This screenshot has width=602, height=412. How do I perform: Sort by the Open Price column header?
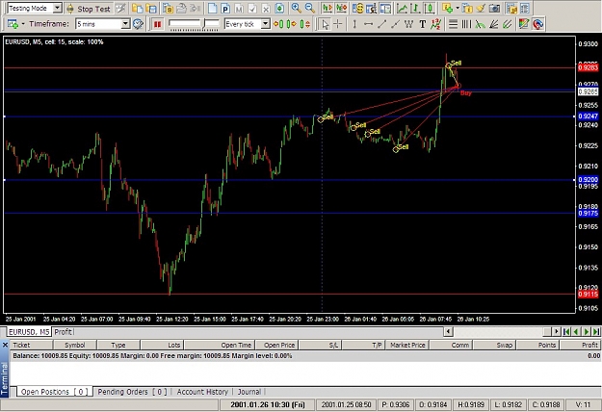pos(276,345)
